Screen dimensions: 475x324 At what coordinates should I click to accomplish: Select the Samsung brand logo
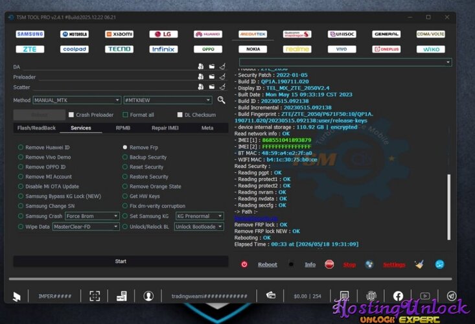point(30,34)
